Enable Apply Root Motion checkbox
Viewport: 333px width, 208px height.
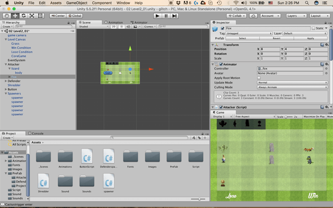[259, 78]
